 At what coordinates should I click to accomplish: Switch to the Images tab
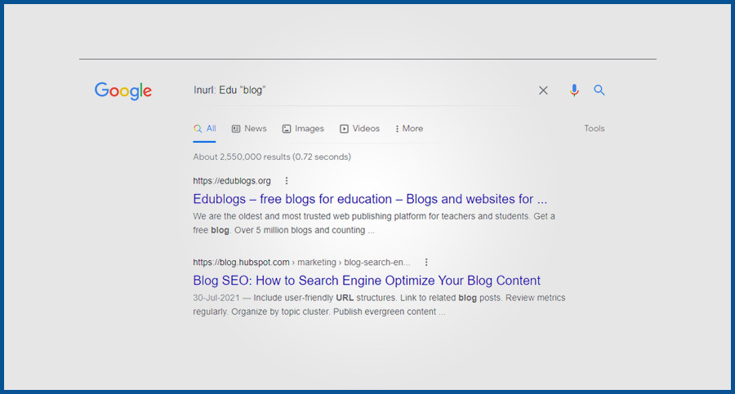pos(303,128)
